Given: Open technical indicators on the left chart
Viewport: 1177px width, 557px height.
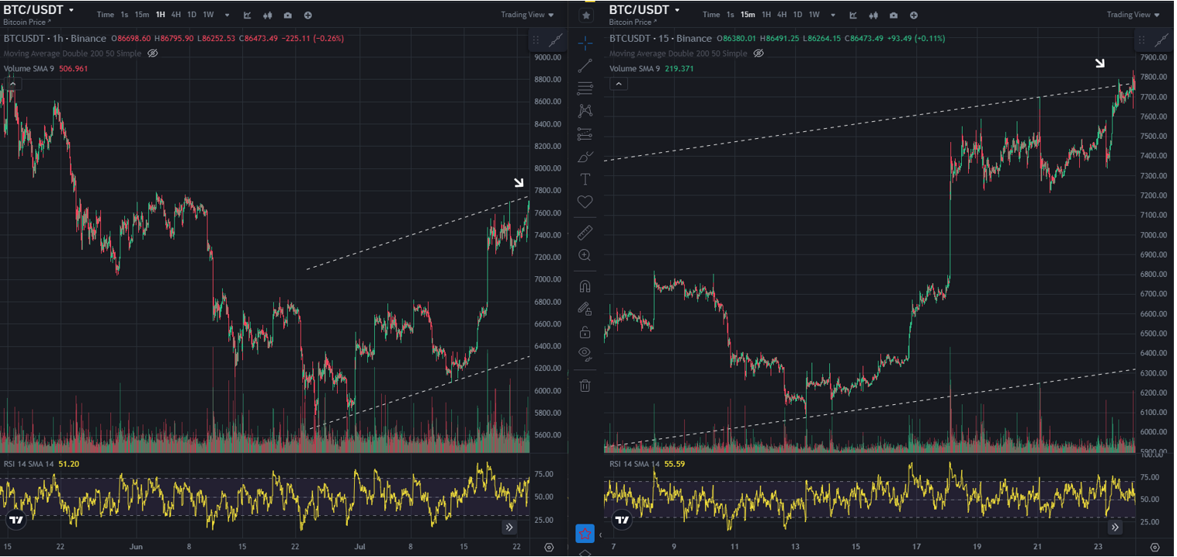Looking at the screenshot, I should [247, 15].
